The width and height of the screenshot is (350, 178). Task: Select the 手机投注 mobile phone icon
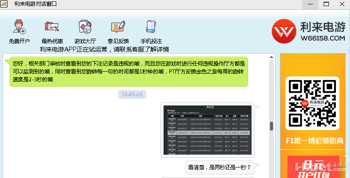point(151,28)
